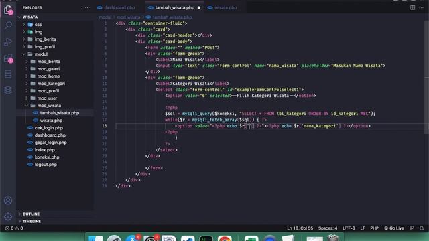
Task: Expand the mod_profil folder
Action: (x=48, y=91)
